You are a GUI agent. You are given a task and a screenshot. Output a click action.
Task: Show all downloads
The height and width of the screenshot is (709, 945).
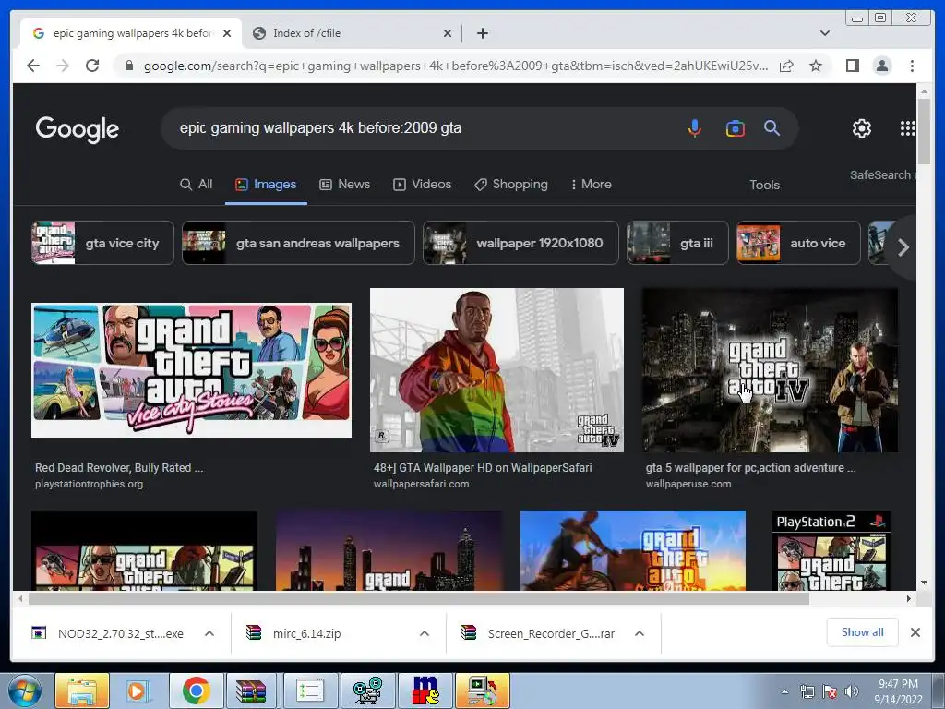863,632
